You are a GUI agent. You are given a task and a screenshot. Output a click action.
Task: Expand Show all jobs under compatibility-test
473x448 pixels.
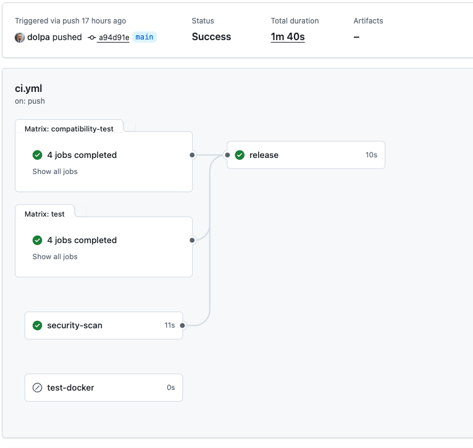coord(55,172)
